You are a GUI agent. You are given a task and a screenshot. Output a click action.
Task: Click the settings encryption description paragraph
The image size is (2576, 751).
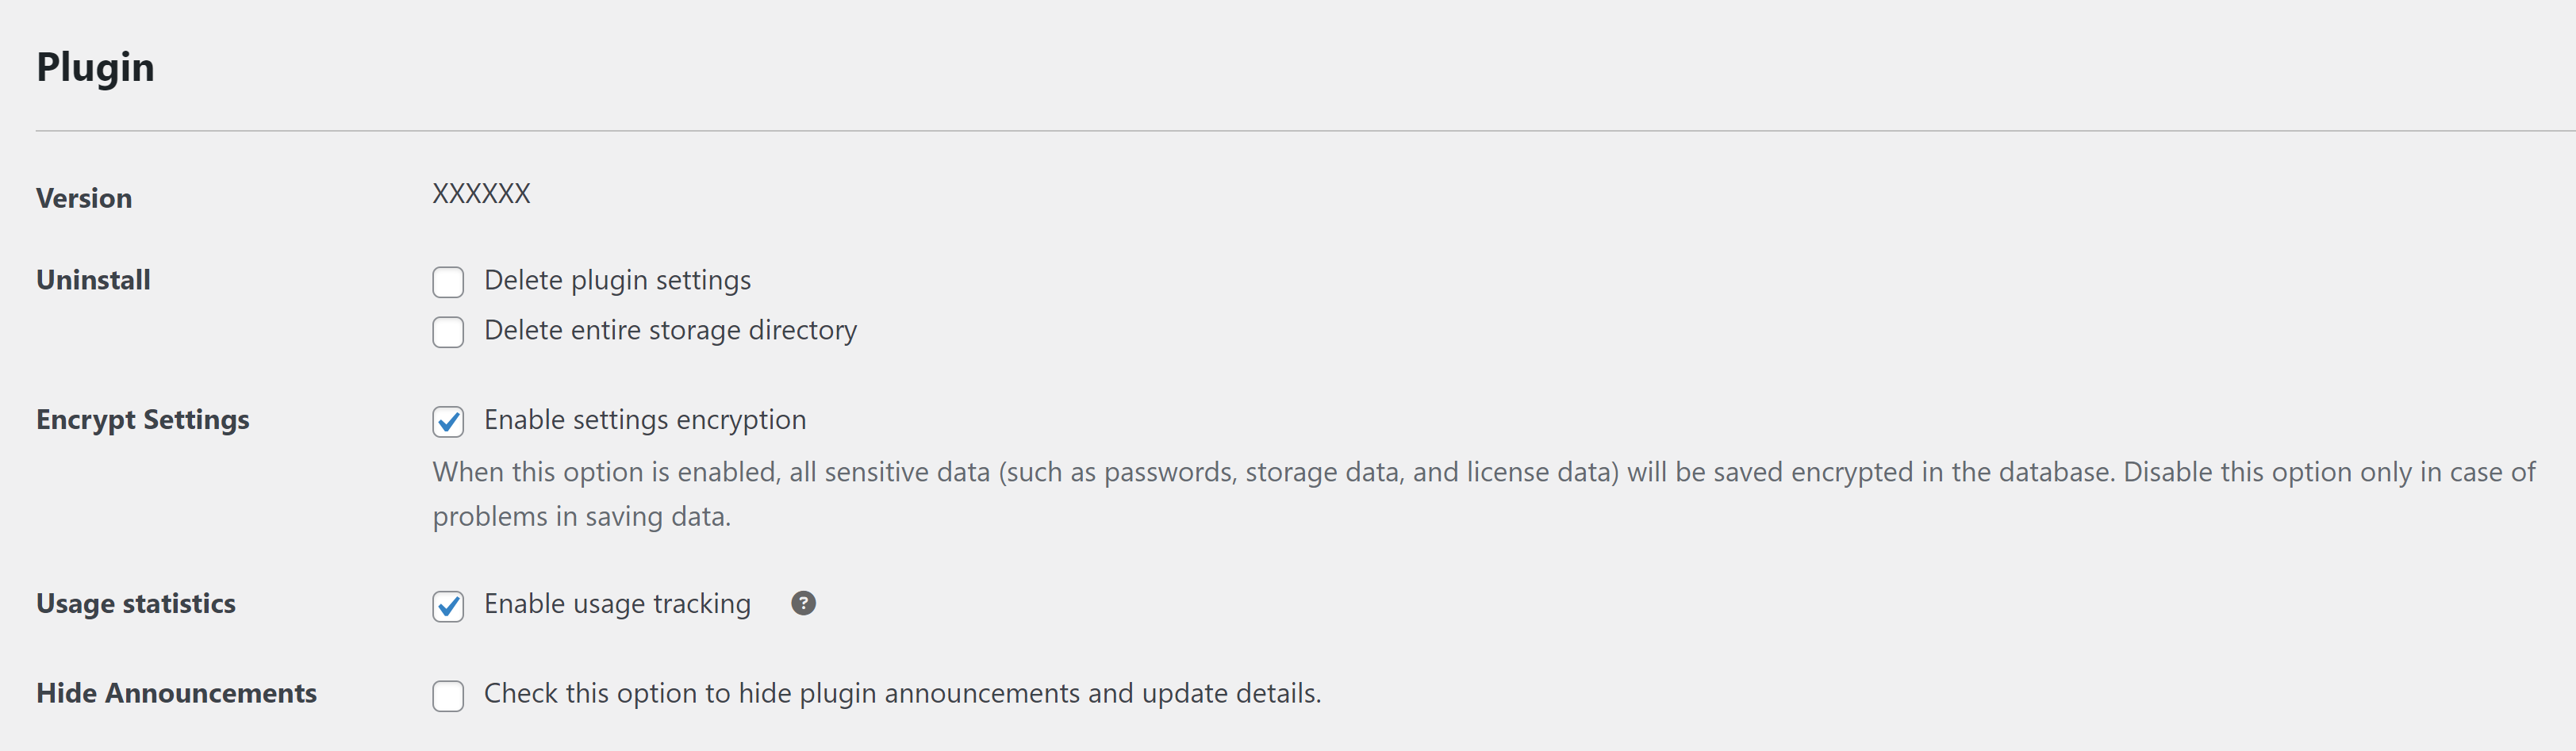(1484, 494)
